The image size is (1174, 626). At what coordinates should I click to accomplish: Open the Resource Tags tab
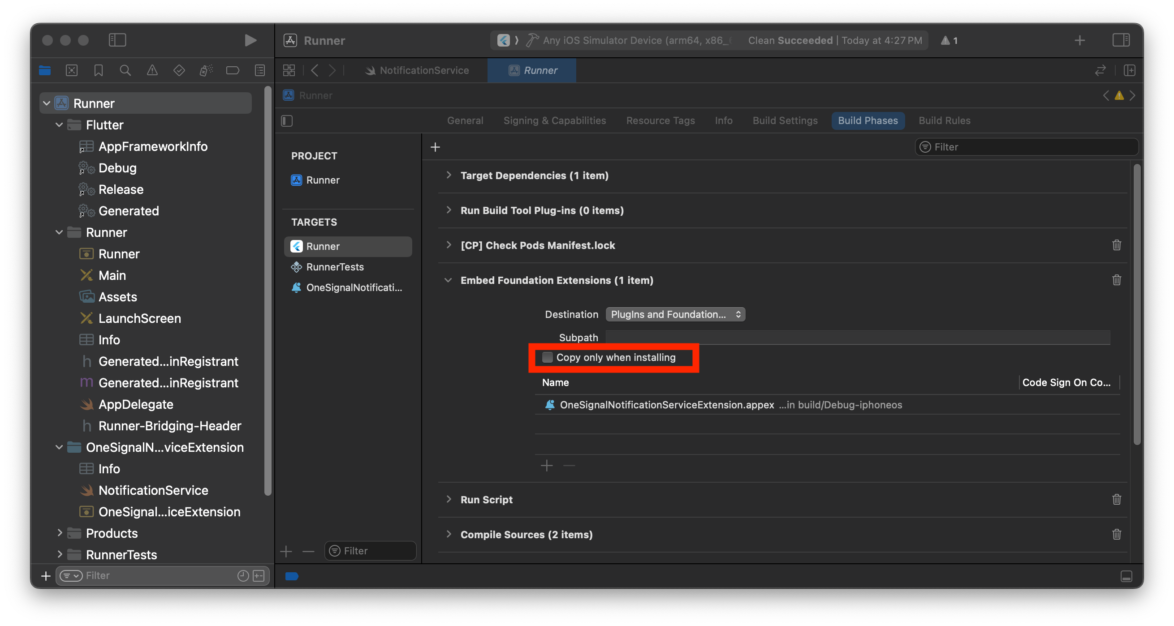[x=660, y=120]
